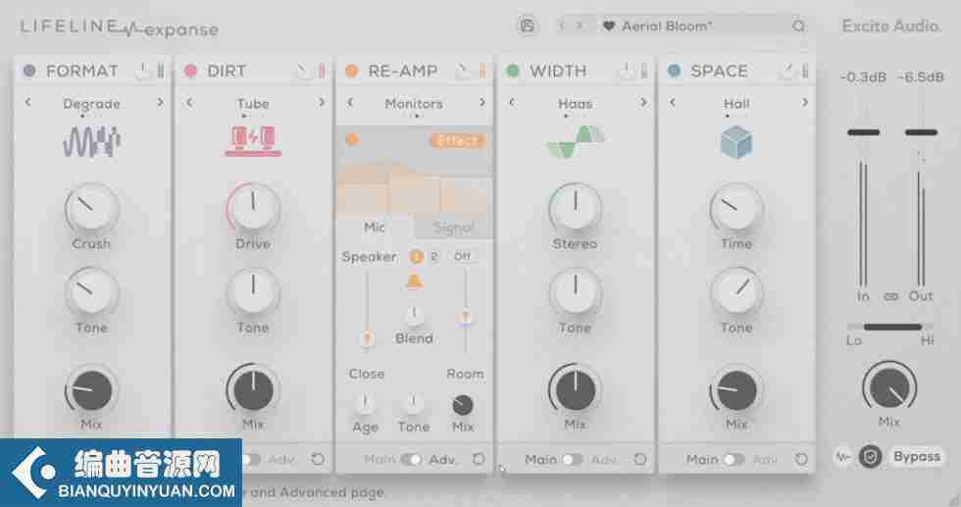Click the Haas waveform icon in WIDTH
The height and width of the screenshot is (507, 961).
point(575,141)
